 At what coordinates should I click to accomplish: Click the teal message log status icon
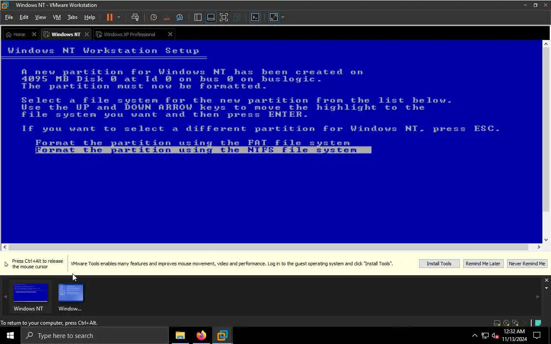538,323
